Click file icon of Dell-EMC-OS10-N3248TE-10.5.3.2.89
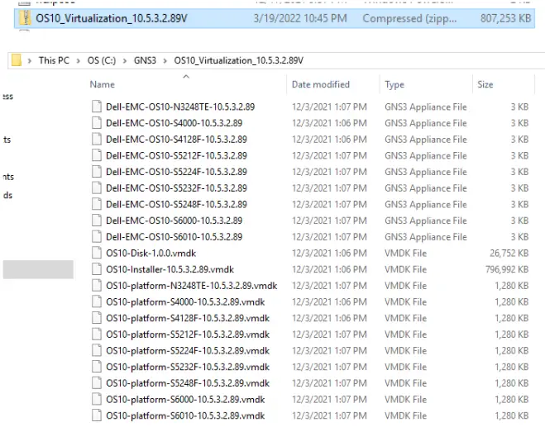This screenshot has width=545, height=427. pyautogui.click(x=97, y=107)
